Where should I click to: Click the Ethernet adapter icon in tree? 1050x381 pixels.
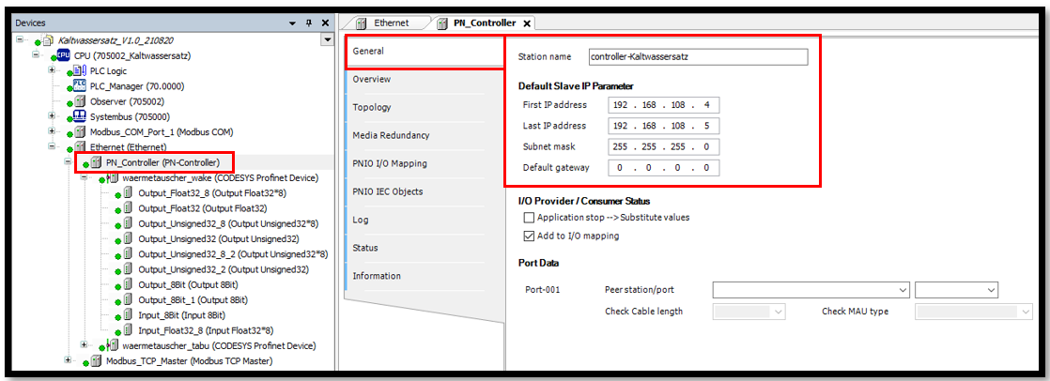(x=80, y=147)
